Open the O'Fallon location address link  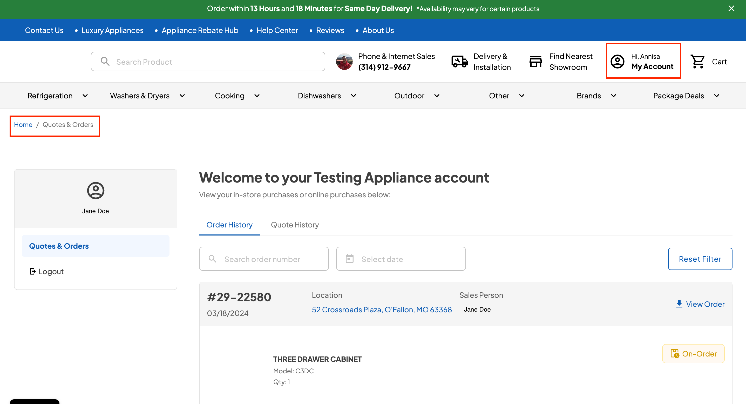coord(381,309)
